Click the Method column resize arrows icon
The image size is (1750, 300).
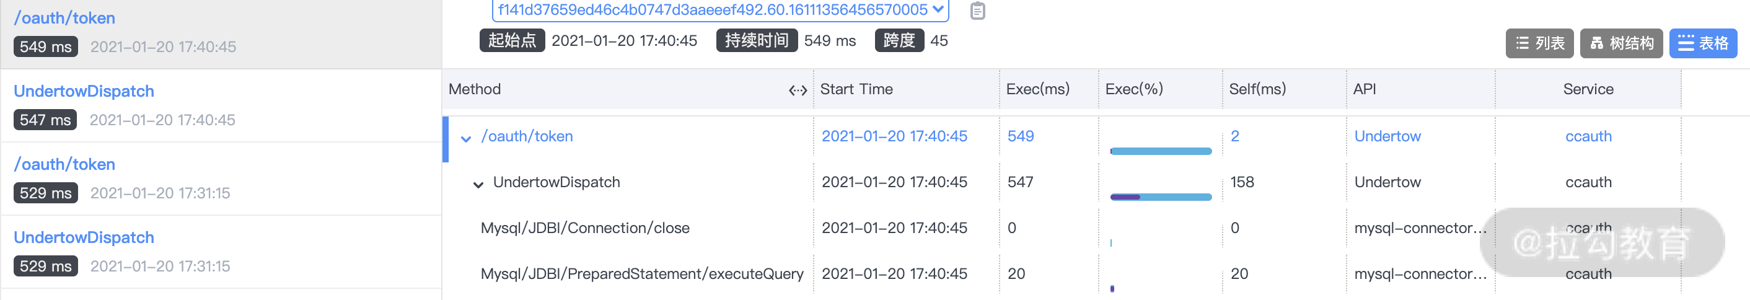pyautogui.click(x=798, y=90)
